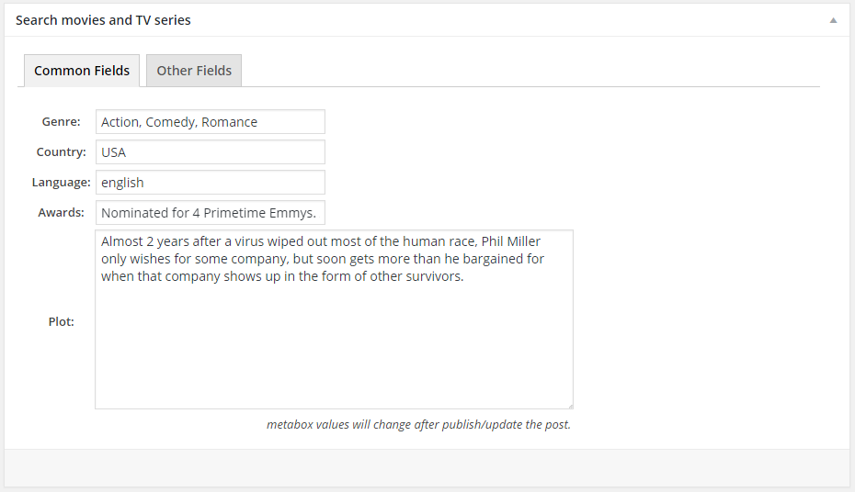Edit the Language field containing english
This screenshot has height=492, width=855.
pos(211,183)
